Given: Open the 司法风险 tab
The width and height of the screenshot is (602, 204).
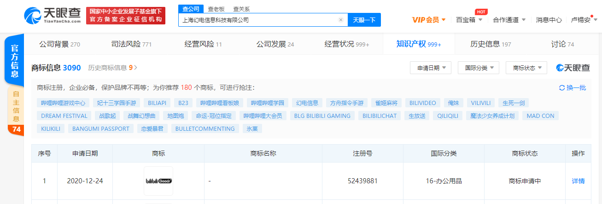Looking at the screenshot, I should (x=132, y=44).
